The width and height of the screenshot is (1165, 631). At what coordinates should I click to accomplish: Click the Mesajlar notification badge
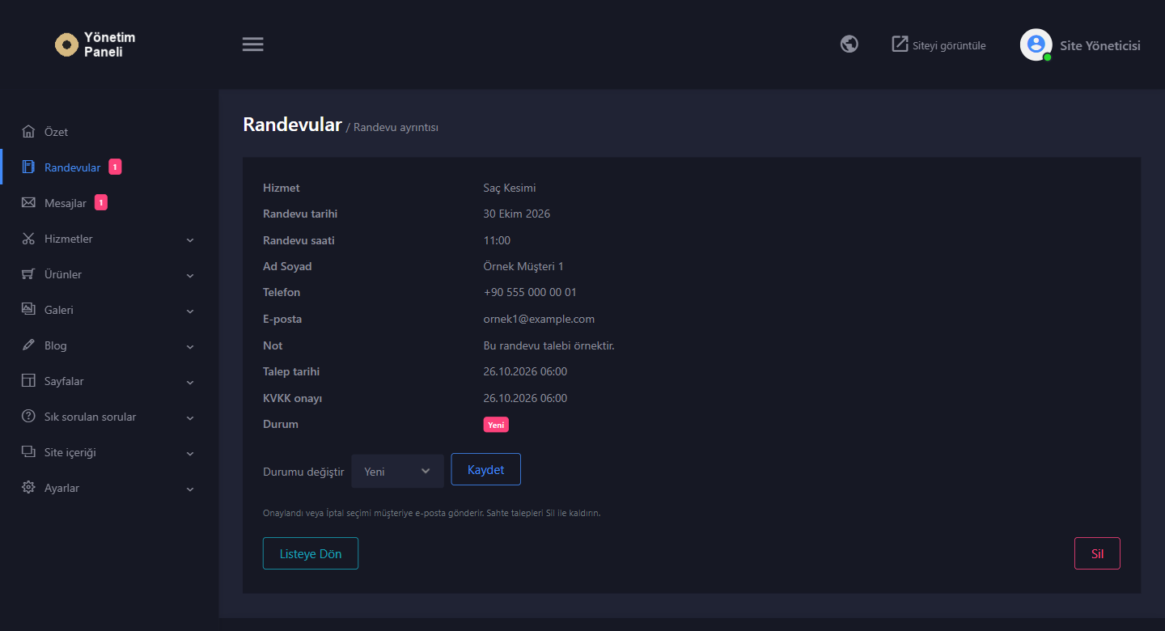coord(101,203)
